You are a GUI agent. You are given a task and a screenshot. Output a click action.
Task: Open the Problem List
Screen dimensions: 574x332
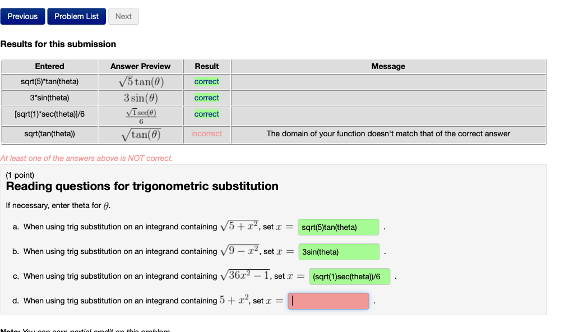coord(76,16)
